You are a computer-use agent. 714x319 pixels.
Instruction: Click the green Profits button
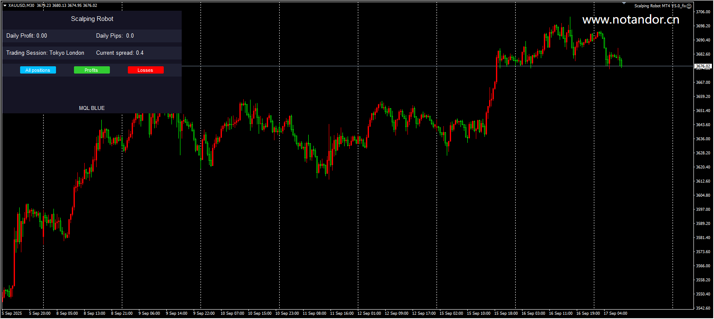pyautogui.click(x=91, y=70)
